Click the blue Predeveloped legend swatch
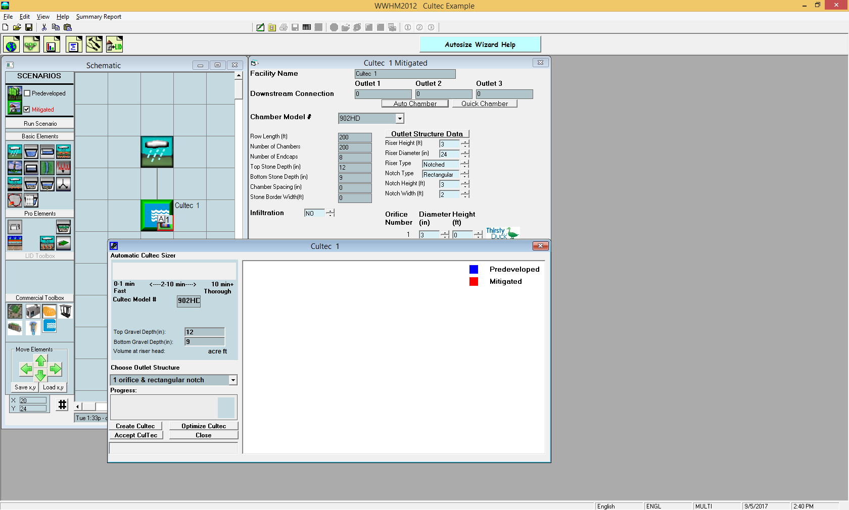Image resolution: width=849 pixels, height=510 pixels. coord(474,270)
